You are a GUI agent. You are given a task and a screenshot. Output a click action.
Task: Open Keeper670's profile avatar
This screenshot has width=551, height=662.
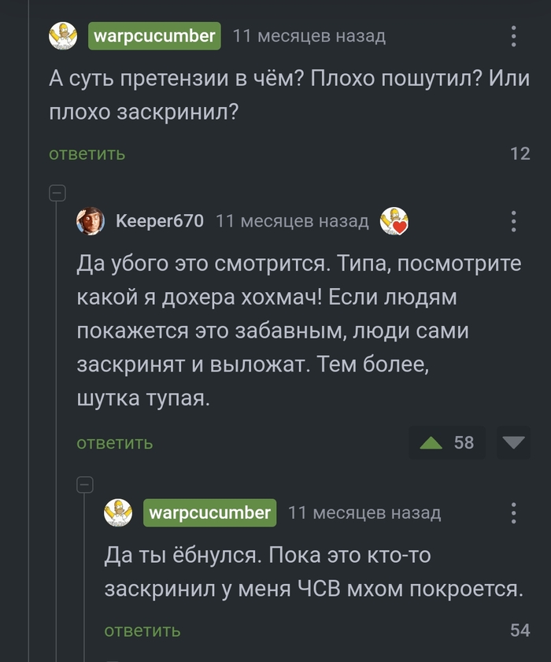(90, 221)
